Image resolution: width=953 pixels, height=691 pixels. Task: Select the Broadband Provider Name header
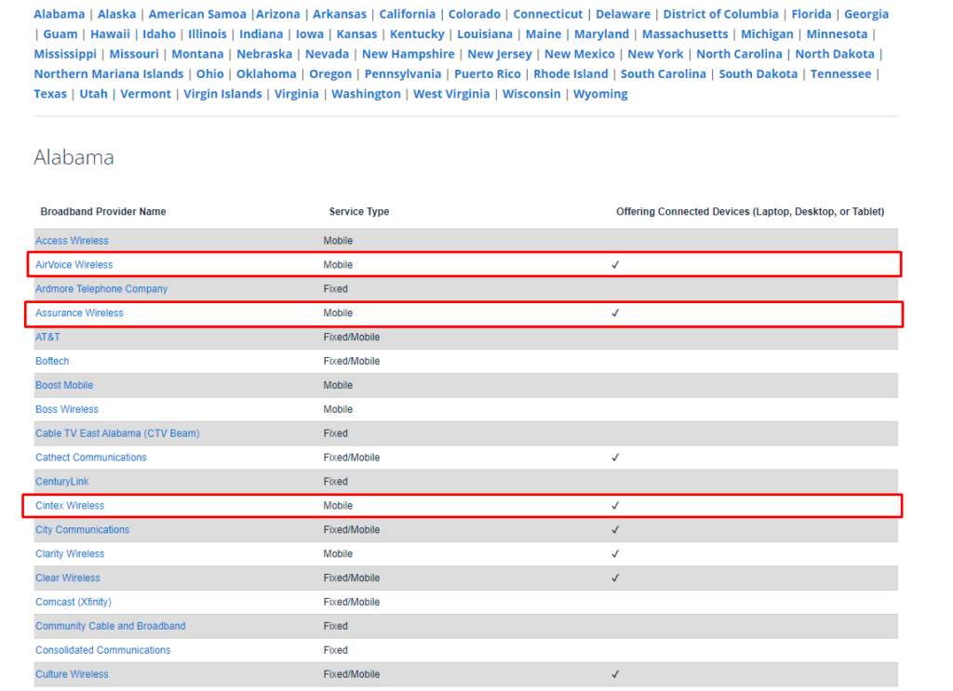103,212
